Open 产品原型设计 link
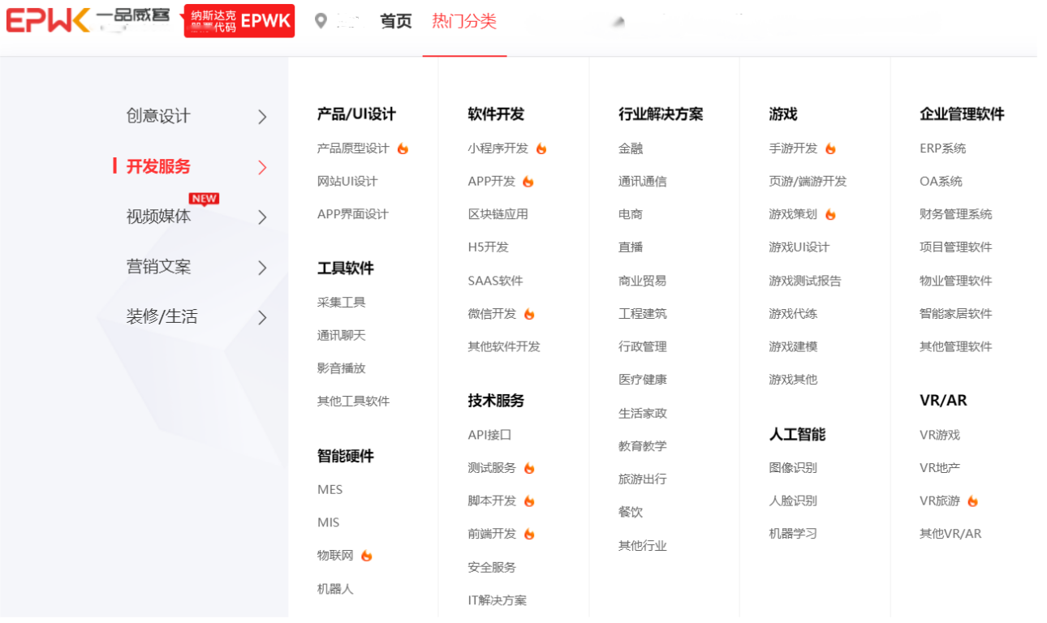This screenshot has height=623, width=1047. click(x=353, y=148)
